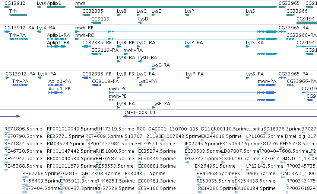The height and width of the screenshot is (194, 317).
Task: Select the LysE-RA transcript
Action: pos(153,69)
